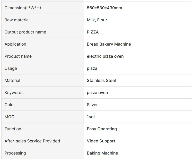Screen dimensions: 193x162
Task: Click the Easy Operating function value
Action: pyautogui.click(x=102, y=129)
